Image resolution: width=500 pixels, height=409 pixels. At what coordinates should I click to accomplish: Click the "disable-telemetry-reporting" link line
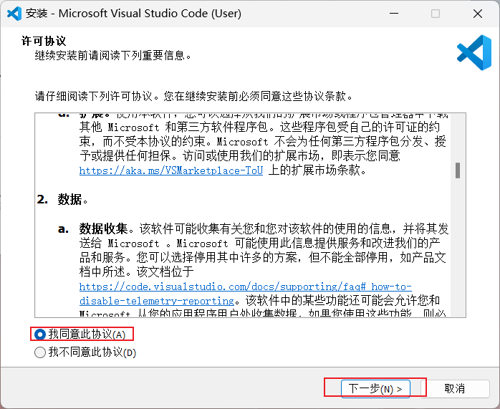(x=157, y=301)
